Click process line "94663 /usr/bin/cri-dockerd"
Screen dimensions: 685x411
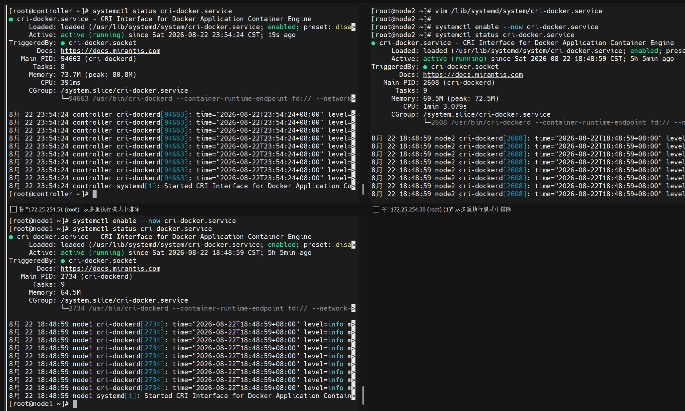120,98
